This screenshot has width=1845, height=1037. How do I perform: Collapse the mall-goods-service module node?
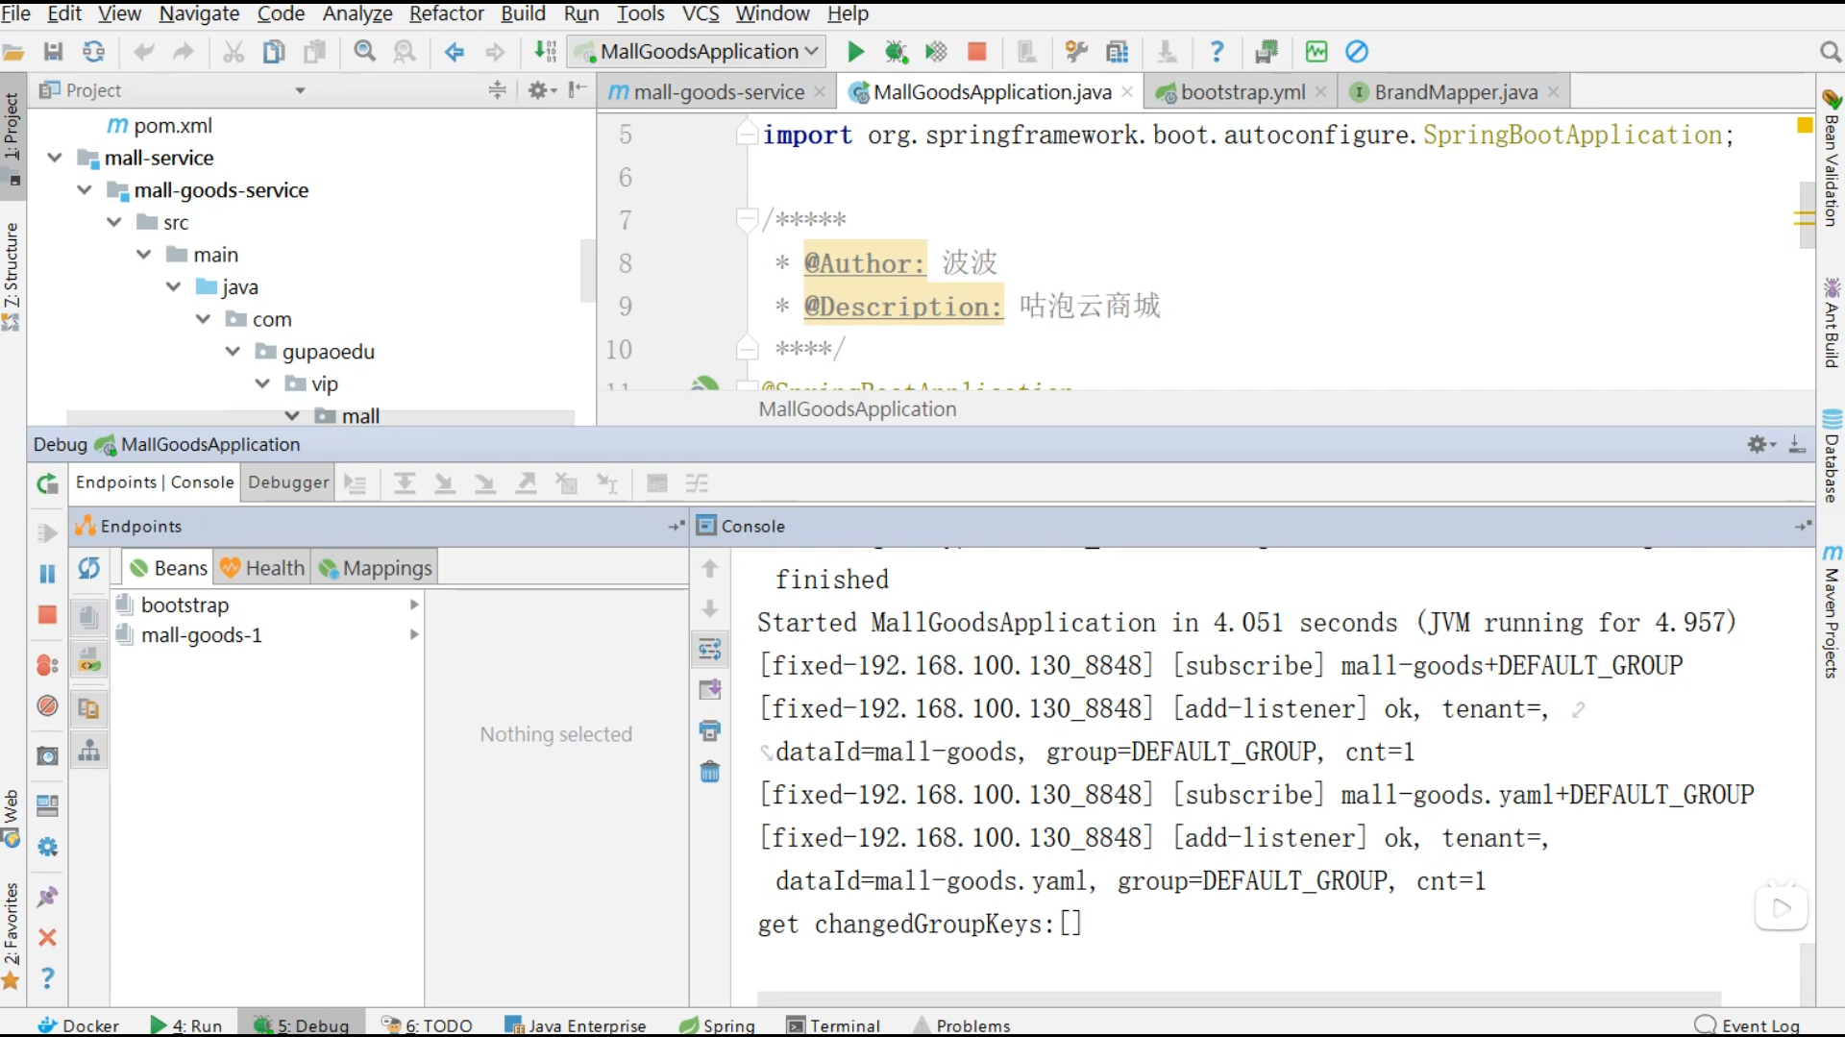85,190
